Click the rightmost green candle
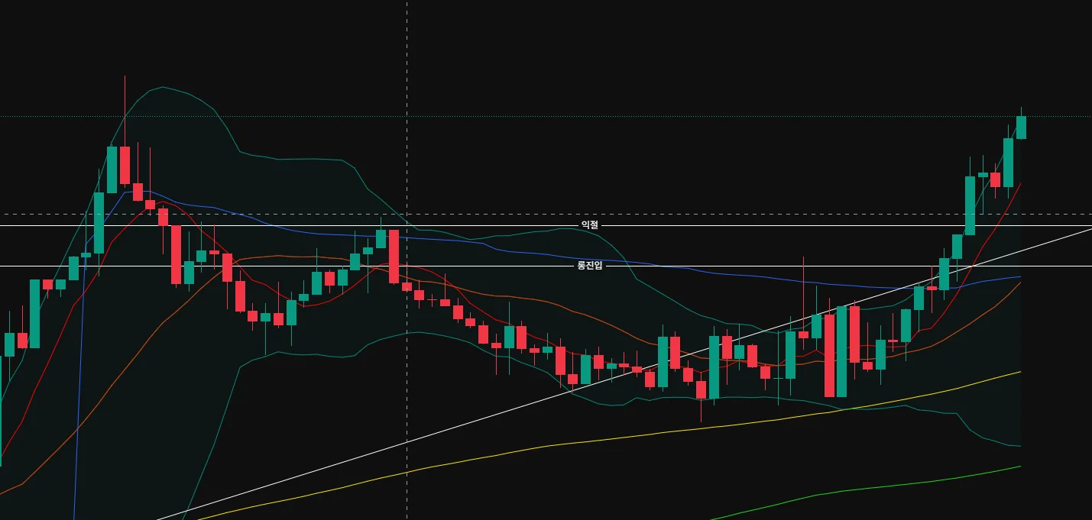This screenshot has width=1092, height=520. click(x=1021, y=127)
